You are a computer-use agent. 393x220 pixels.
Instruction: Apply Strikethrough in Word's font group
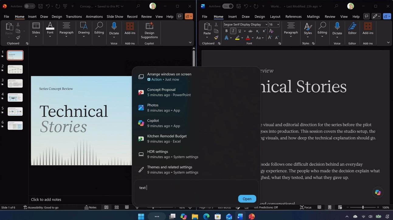tap(250, 31)
